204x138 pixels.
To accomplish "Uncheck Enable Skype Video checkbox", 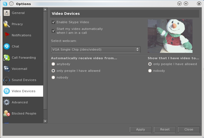I will click(53, 22).
